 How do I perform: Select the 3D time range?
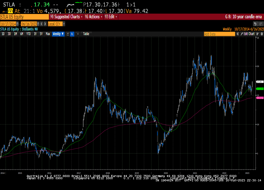tap(9, 34)
